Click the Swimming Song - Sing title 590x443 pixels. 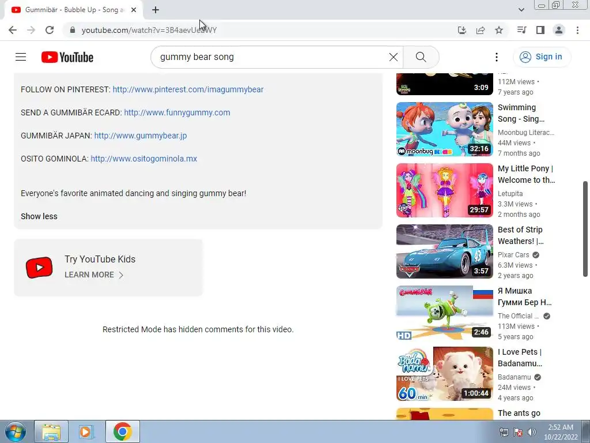point(521,113)
